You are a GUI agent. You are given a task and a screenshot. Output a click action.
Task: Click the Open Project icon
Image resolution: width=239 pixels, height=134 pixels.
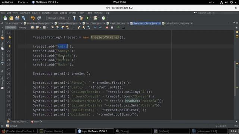coord(17,18)
